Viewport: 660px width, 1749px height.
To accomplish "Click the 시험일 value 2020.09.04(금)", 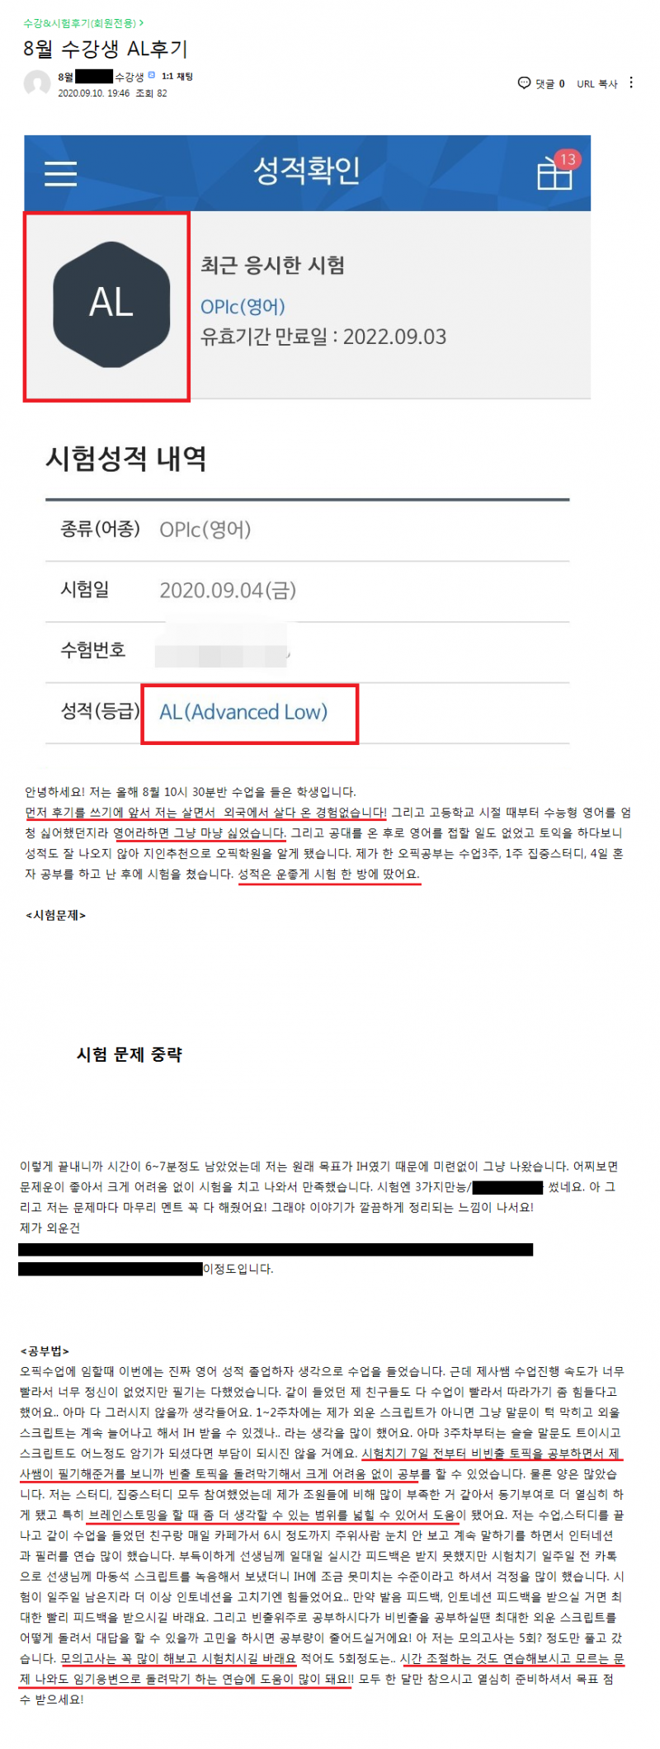I will tap(228, 590).
